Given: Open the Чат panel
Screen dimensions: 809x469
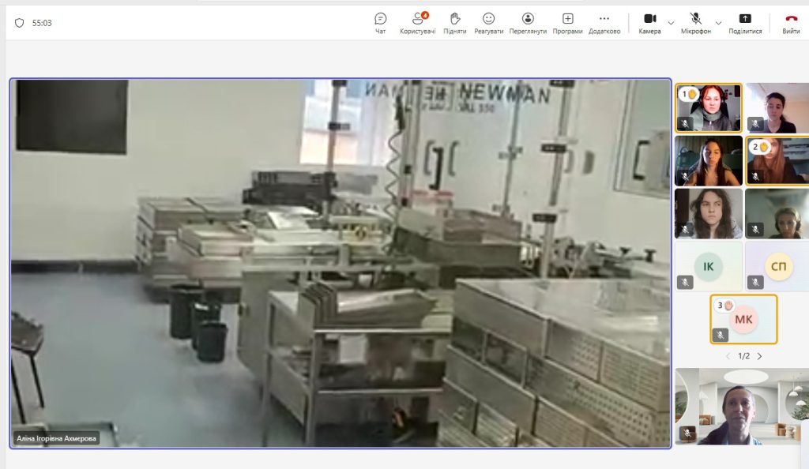Looking at the screenshot, I should click(380, 23).
